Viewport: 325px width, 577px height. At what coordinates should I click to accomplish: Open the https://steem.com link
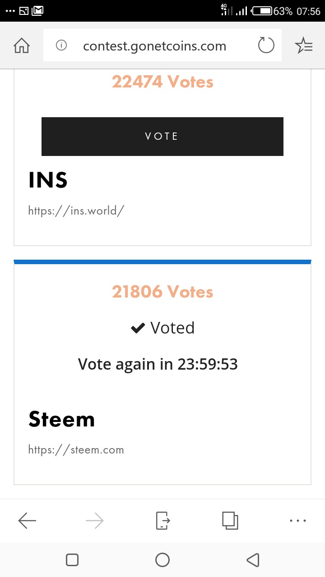point(76,449)
